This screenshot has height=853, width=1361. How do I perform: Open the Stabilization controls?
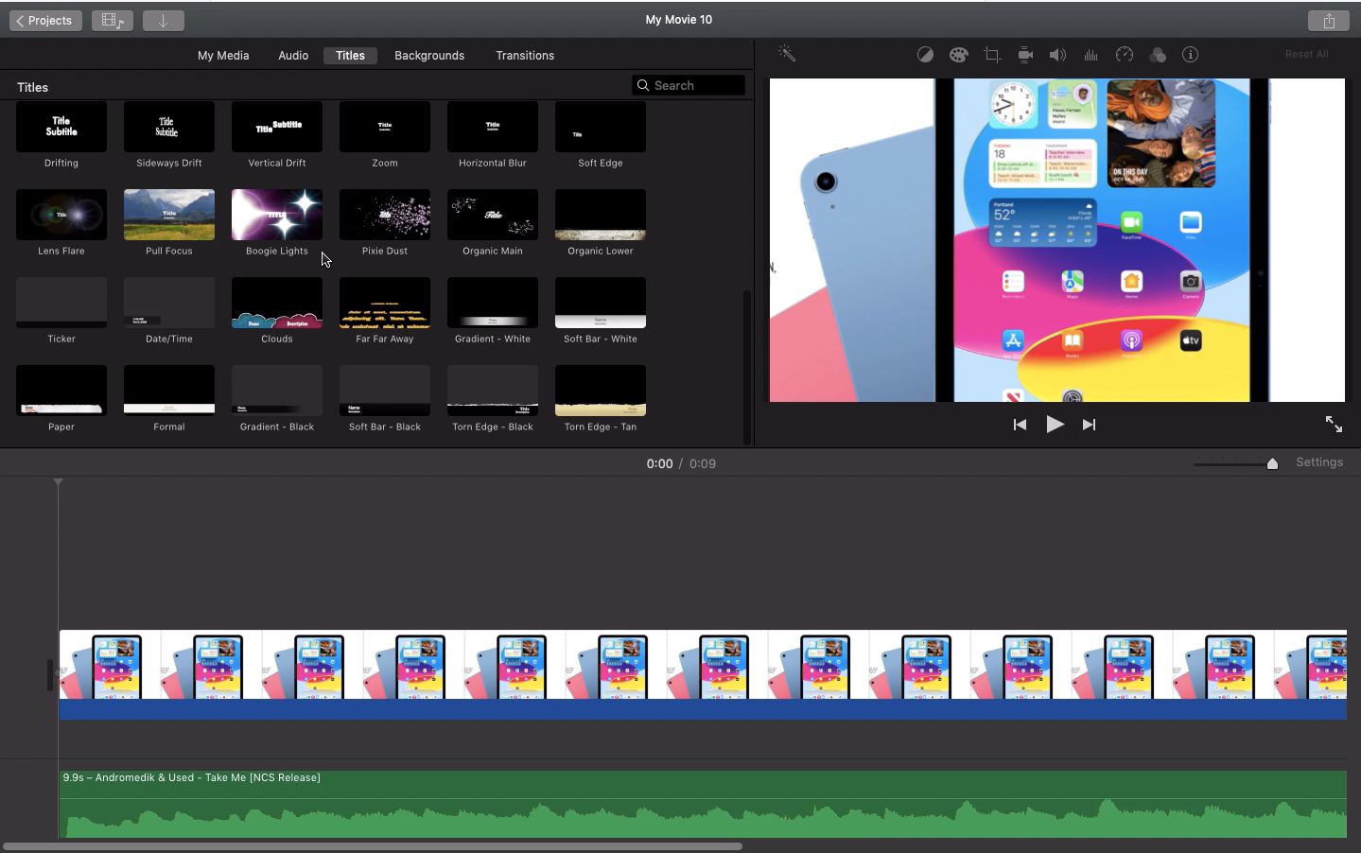(1024, 54)
